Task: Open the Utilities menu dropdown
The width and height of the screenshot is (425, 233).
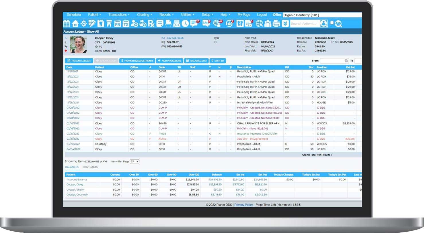Action: pos(188,15)
